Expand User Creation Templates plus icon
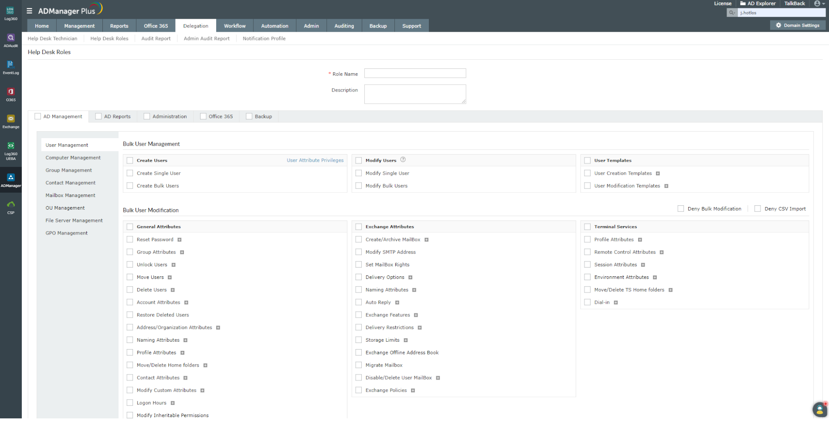This screenshot has height=421, width=829. pos(658,173)
